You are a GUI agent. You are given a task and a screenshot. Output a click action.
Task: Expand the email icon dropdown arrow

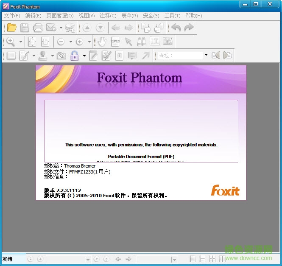point(61,28)
